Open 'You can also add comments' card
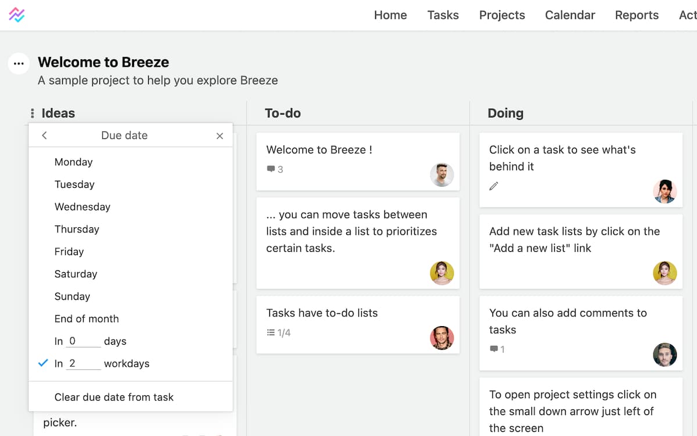 click(581, 333)
